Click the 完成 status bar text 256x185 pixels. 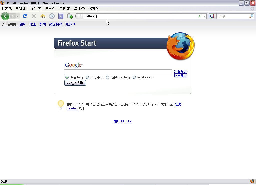tap(4, 181)
